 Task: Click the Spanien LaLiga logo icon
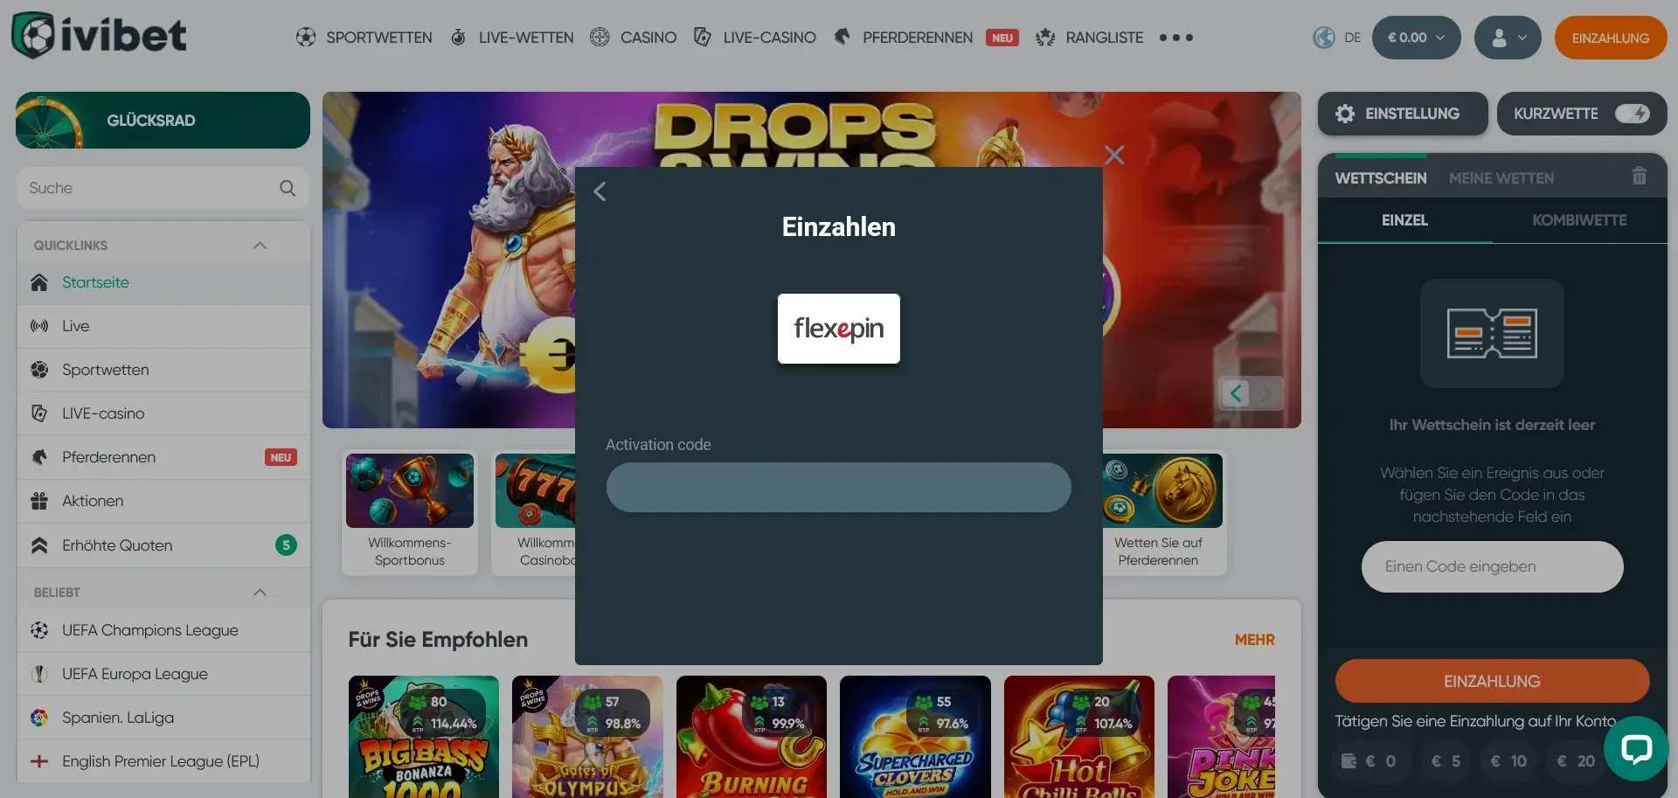click(39, 718)
